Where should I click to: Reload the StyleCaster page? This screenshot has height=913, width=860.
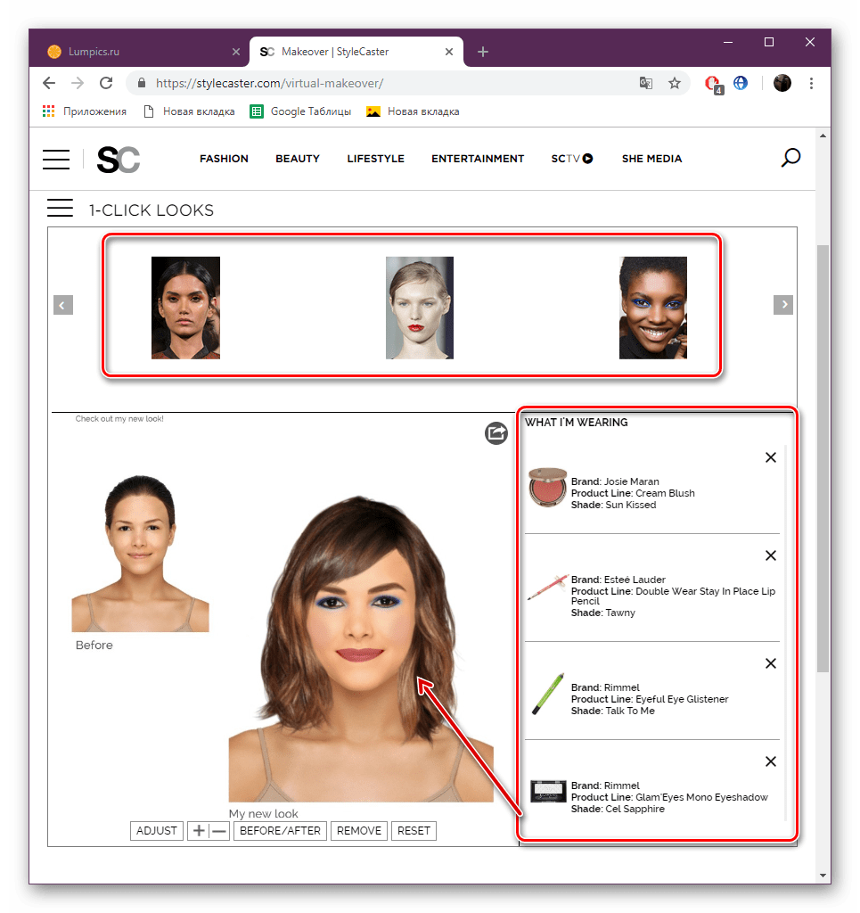click(106, 83)
